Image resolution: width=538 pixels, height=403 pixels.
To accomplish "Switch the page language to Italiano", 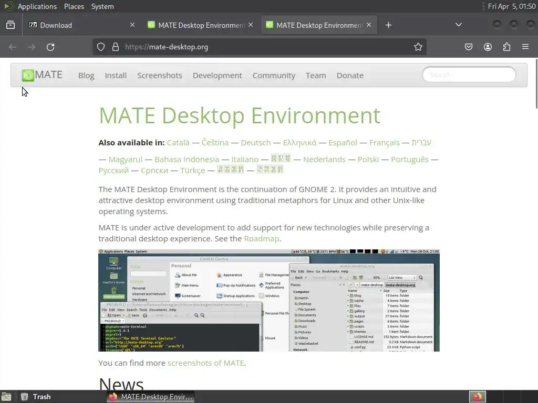I will click(x=245, y=160).
